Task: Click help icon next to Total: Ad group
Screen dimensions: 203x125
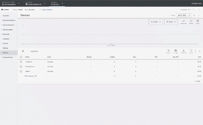Action: click(36, 76)
